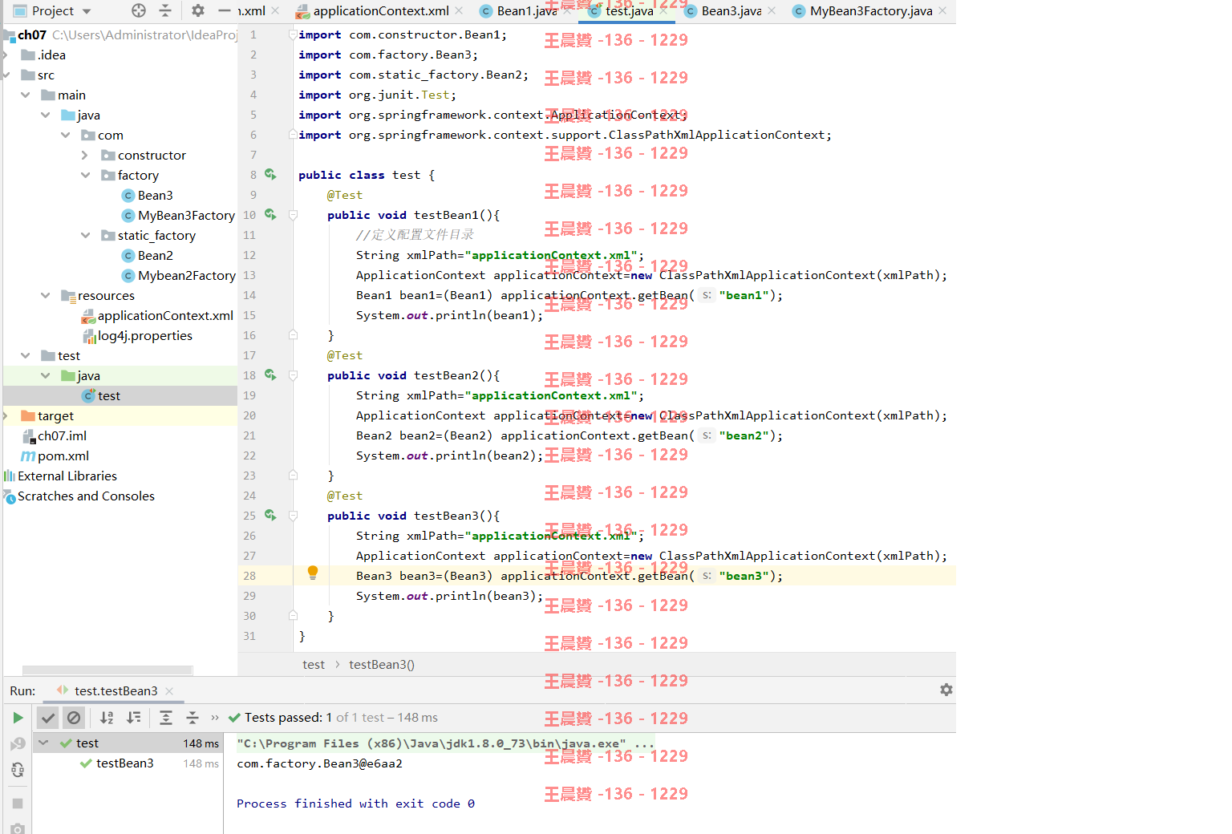
Task: Open pom.xml Maven file
Action: (x=55, y=455)
